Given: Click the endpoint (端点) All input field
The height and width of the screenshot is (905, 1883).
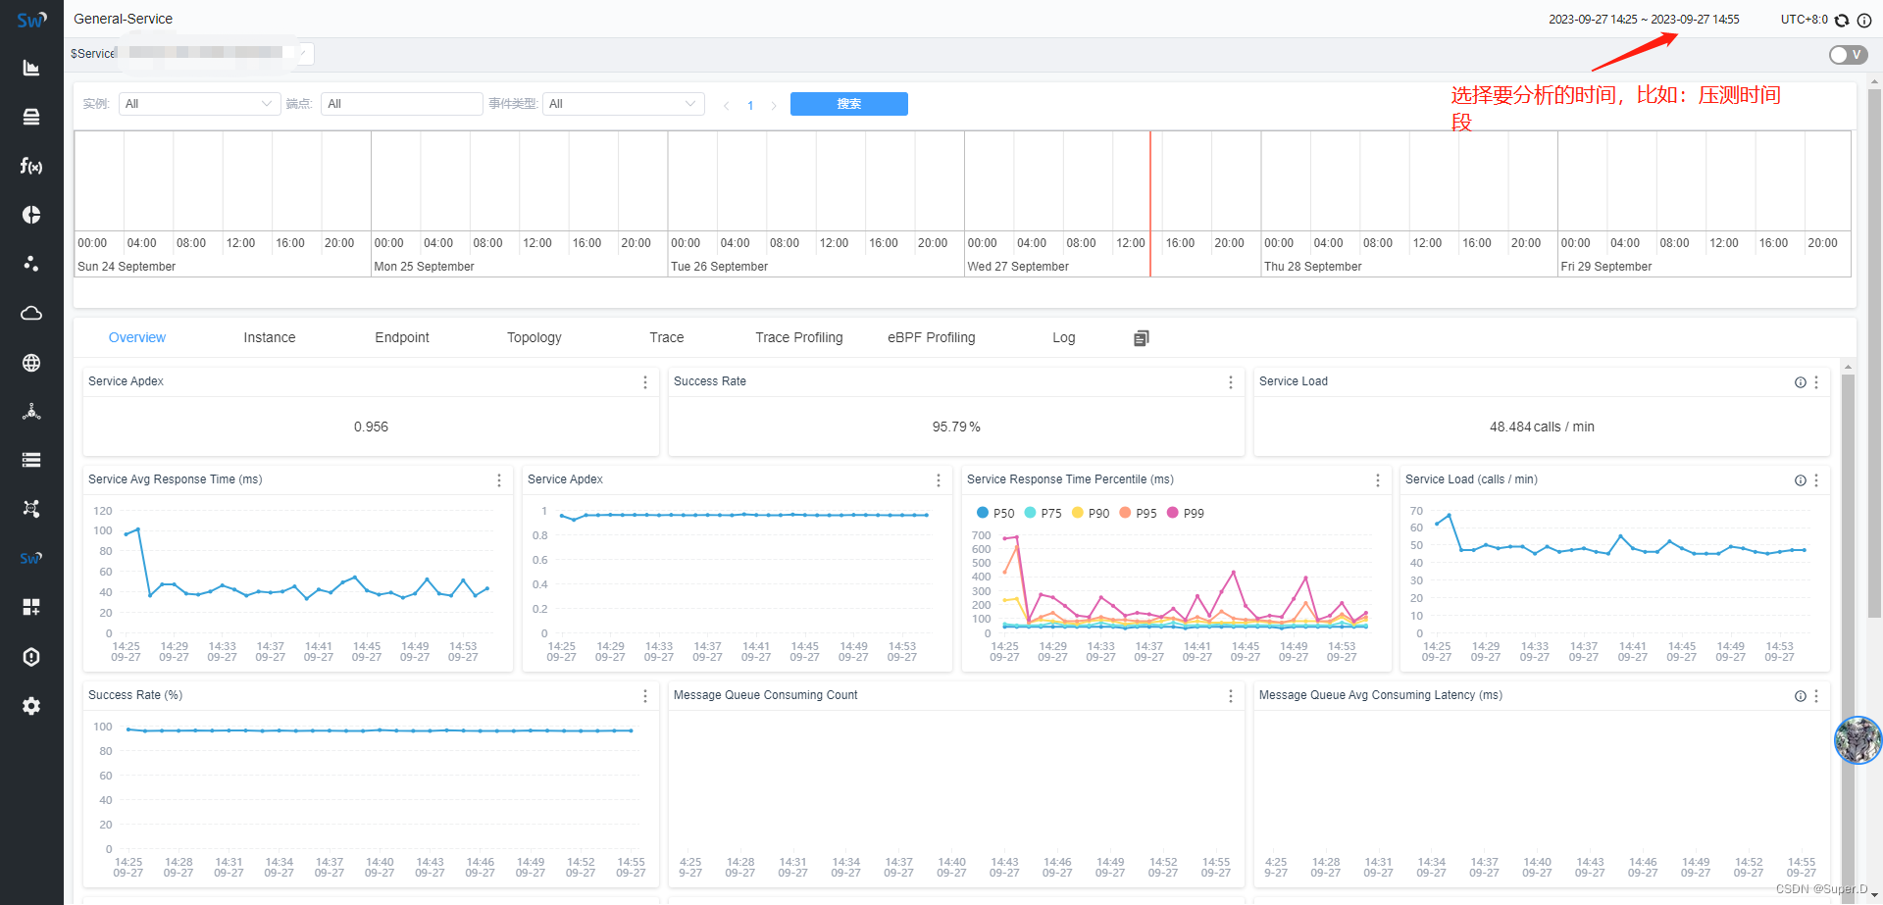Looking at the screenshot, I should 402,104.
